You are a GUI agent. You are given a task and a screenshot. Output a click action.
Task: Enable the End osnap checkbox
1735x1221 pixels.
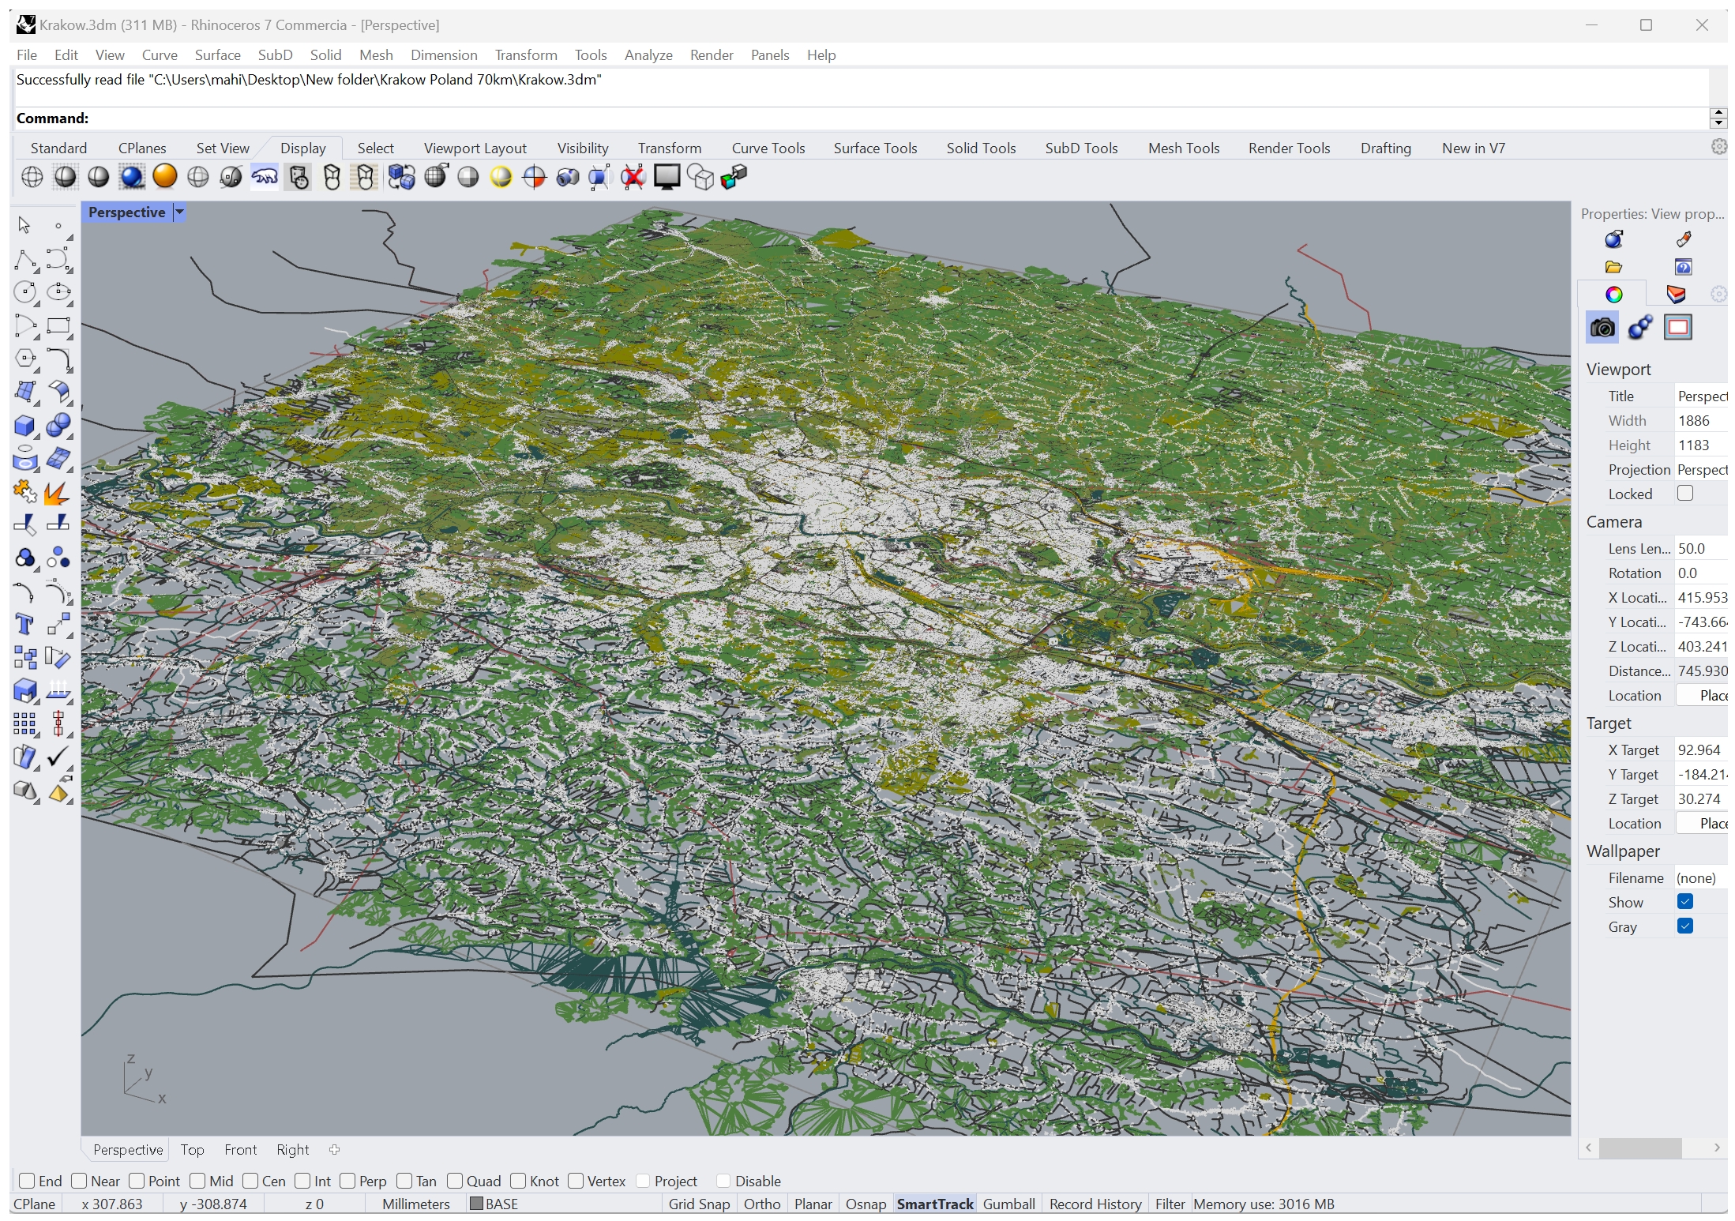(x=27, y=1181)
